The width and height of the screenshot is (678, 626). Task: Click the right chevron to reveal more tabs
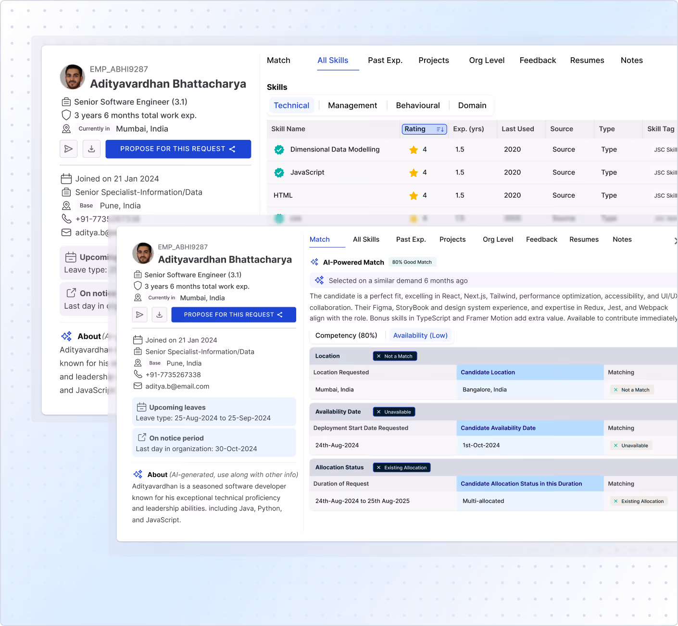point(675,240)
